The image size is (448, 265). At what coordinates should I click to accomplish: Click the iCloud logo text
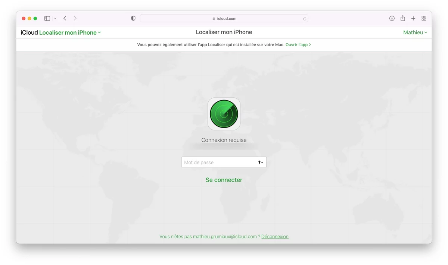pos(29,32)
